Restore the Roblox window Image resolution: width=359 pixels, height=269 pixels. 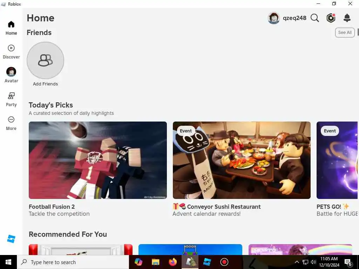click(334, 4)
